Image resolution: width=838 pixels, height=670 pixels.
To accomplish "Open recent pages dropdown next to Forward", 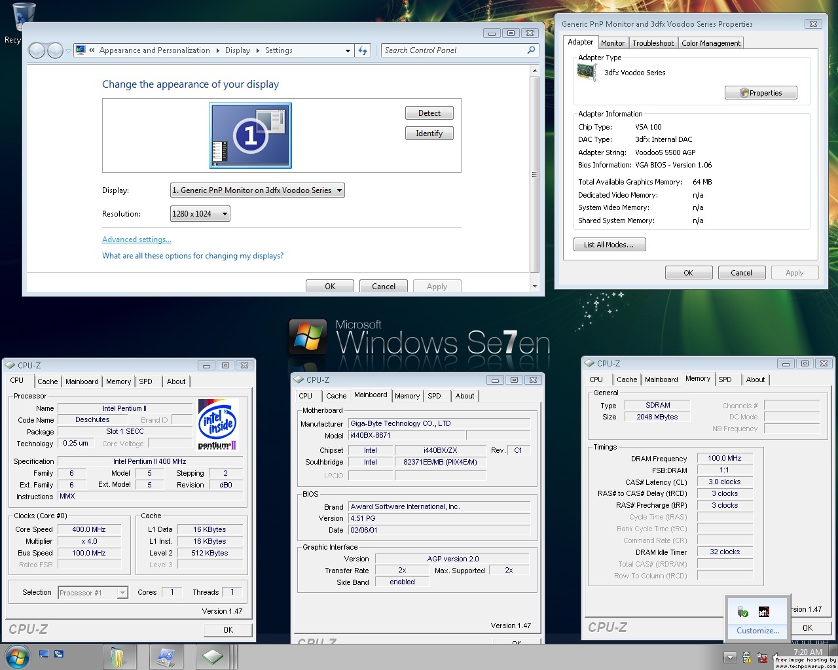I will tap(68, 51).
